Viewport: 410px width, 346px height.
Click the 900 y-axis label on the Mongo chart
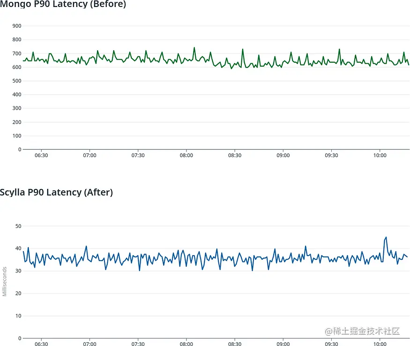[17, 26]
